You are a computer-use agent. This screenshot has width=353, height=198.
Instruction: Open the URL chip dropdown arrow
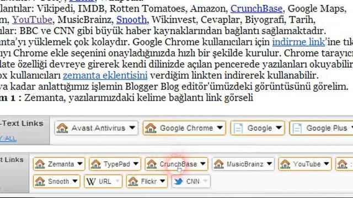(117, 181)
